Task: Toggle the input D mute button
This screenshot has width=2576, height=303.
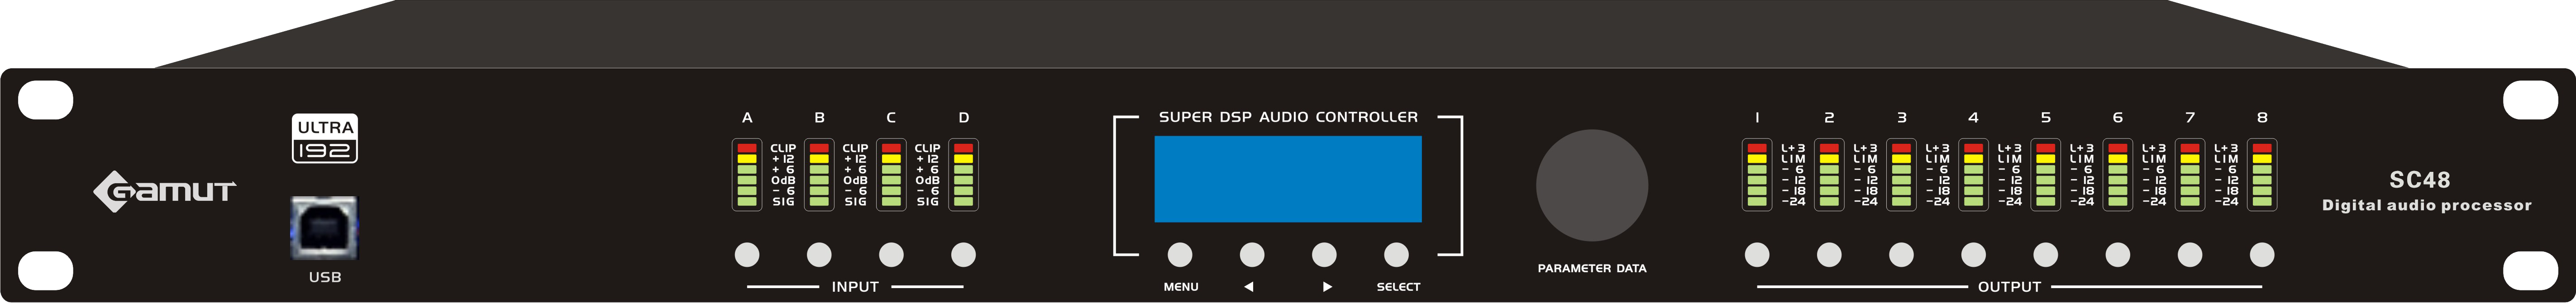Action: [963, 255]
